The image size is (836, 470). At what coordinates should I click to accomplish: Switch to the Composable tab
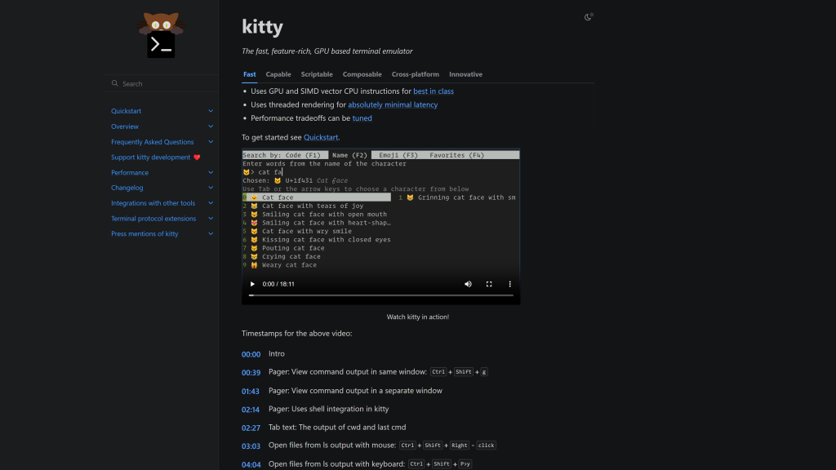(362, 74)
